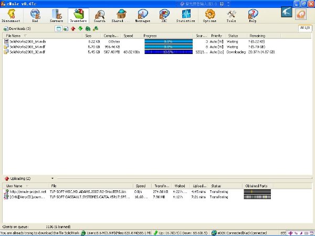
Task: Click the 20:37 h (4.87 GB) remaining value
Action: (x=261, y=52)
